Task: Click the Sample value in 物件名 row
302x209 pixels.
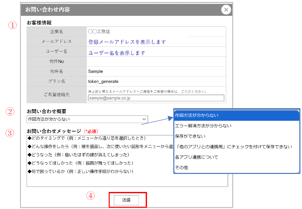Action: (96, 71)
